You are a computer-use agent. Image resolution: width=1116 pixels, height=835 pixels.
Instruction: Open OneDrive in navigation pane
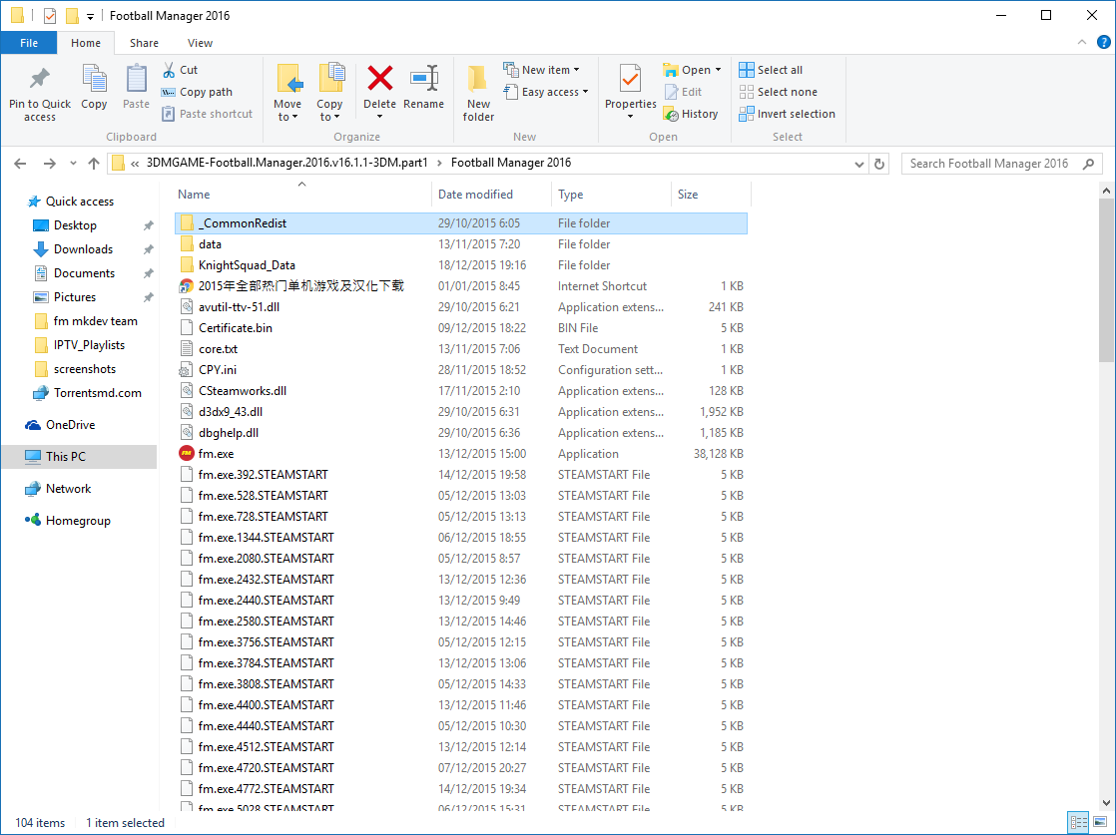click(x=71, y=425)
